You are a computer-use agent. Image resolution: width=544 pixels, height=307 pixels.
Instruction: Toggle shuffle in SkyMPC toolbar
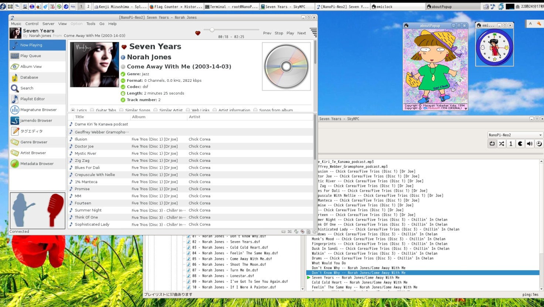(501, 144)
